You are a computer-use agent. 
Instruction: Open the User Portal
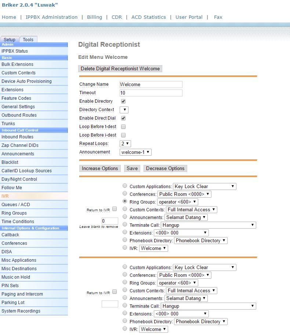(189, 17)
